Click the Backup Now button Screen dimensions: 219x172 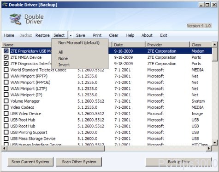coord(179,162)
